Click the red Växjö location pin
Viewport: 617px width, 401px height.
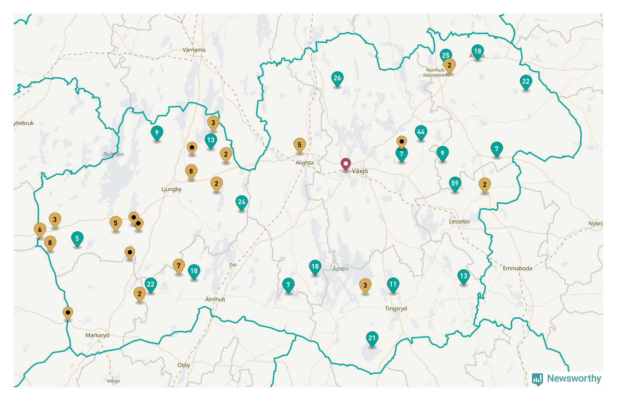(x=345, y=164)
